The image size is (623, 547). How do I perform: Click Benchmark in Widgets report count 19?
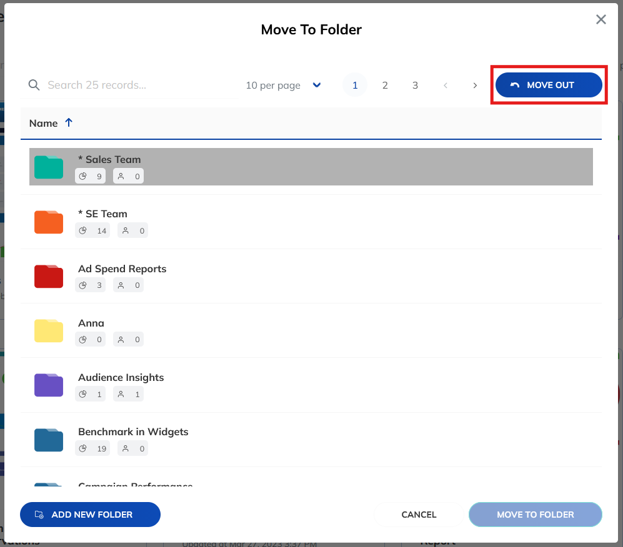[x=92, y=448]
